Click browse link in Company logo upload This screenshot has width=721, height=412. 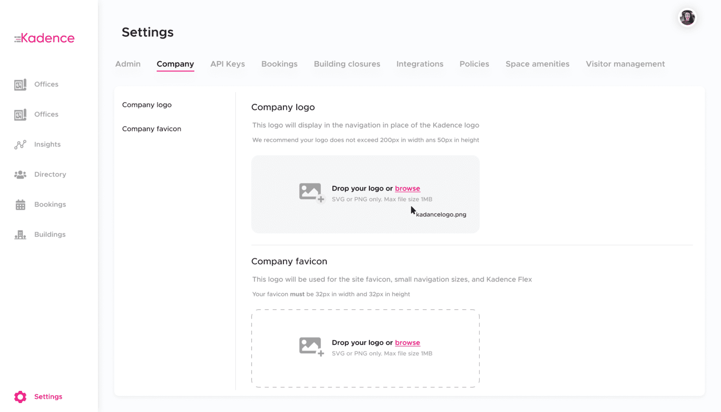coord(407,189)
